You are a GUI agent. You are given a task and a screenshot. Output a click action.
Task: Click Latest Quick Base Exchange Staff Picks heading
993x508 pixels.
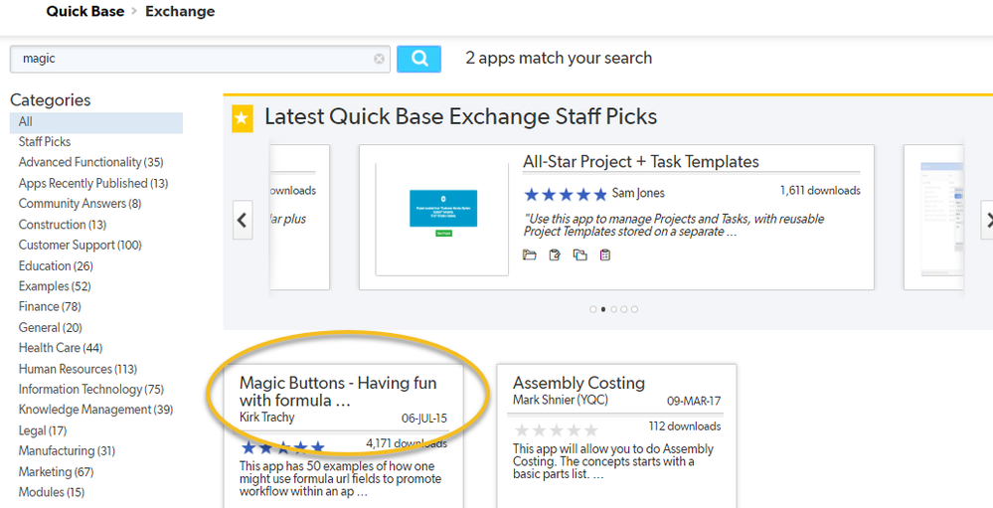tap(461, 117)
